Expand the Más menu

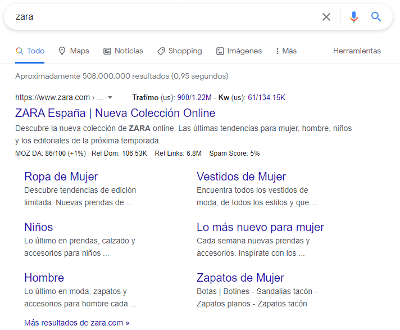click(286, 51)
